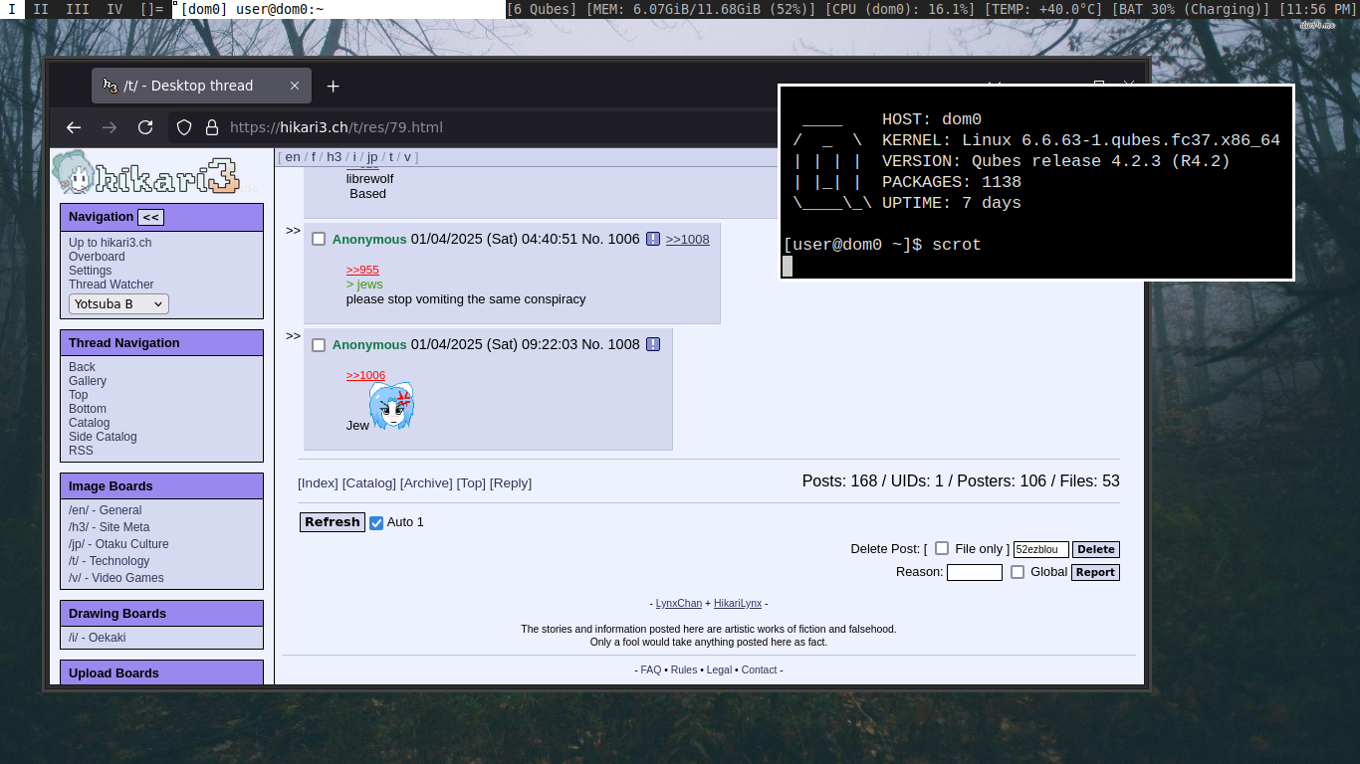Click the hikari3 logo image
This screenshot has width=1360, height=764.
coord(154,174)
